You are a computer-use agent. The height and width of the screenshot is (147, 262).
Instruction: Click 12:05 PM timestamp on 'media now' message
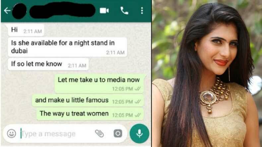[x=122, y=89]
